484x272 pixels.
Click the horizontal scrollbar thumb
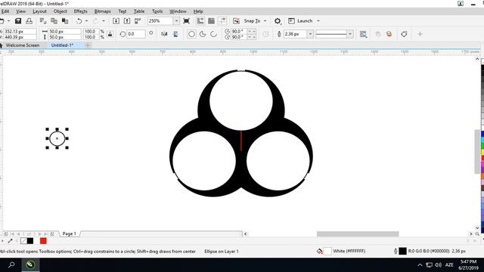[x=358, y=234]
